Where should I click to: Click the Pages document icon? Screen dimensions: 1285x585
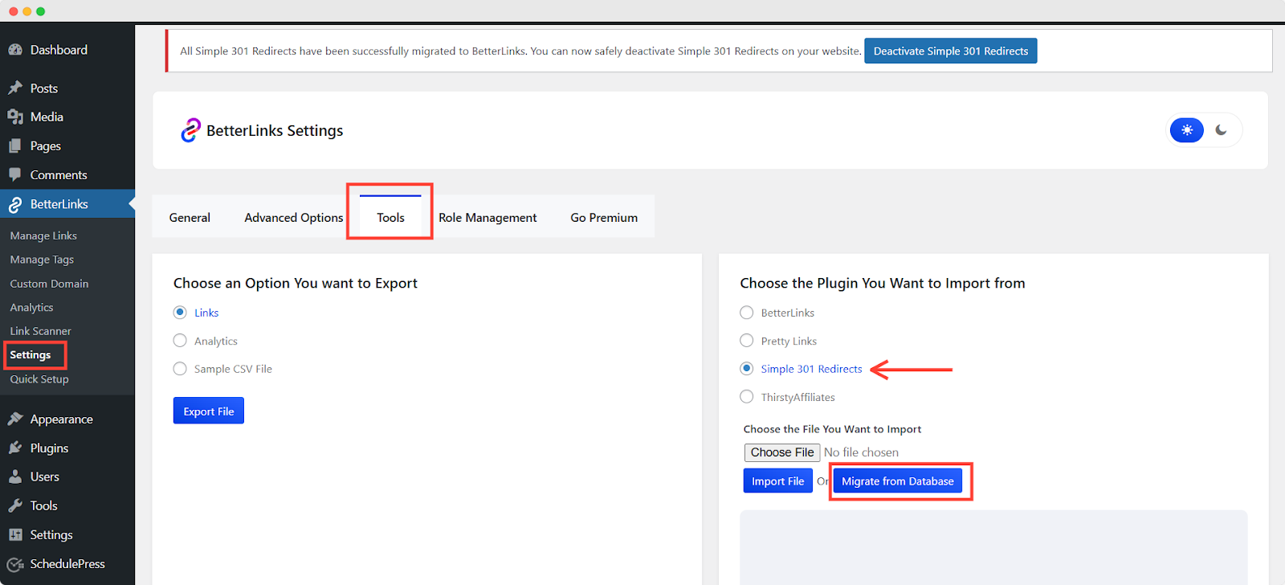tap(15, 146)
